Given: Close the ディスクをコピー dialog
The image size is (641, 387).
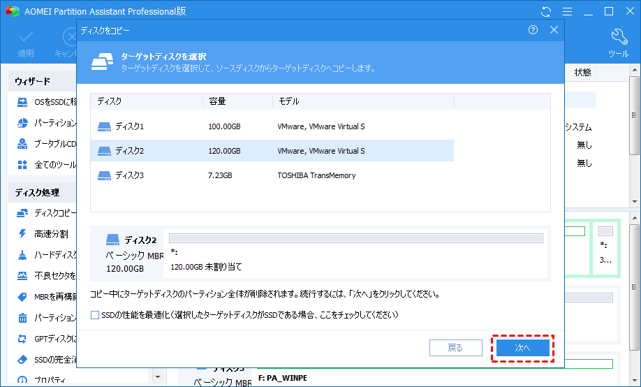Looking at the screenshot, I should [x=554, y=30].
